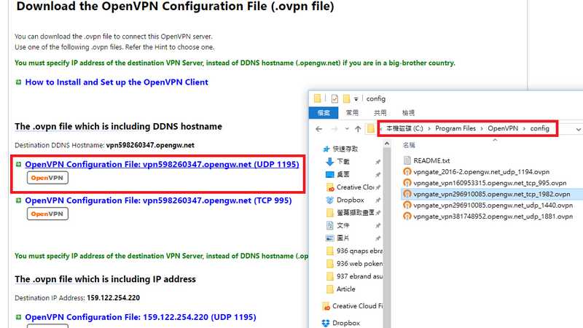Expand the chevron after OpenVPN in path

tap(524, 129)
